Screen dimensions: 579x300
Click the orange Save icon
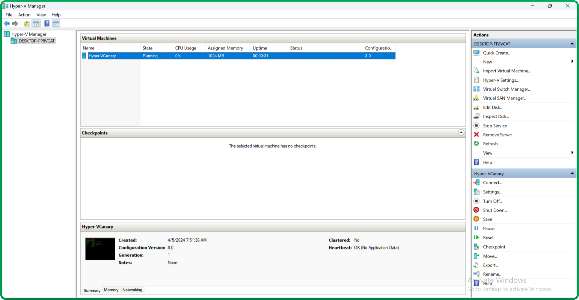coord(477,219)
